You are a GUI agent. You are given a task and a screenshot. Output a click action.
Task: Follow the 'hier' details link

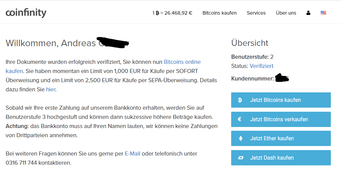51,90
